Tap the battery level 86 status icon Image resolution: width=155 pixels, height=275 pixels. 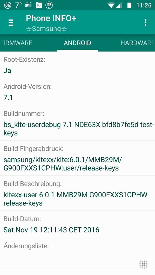(x=7, y=5)
